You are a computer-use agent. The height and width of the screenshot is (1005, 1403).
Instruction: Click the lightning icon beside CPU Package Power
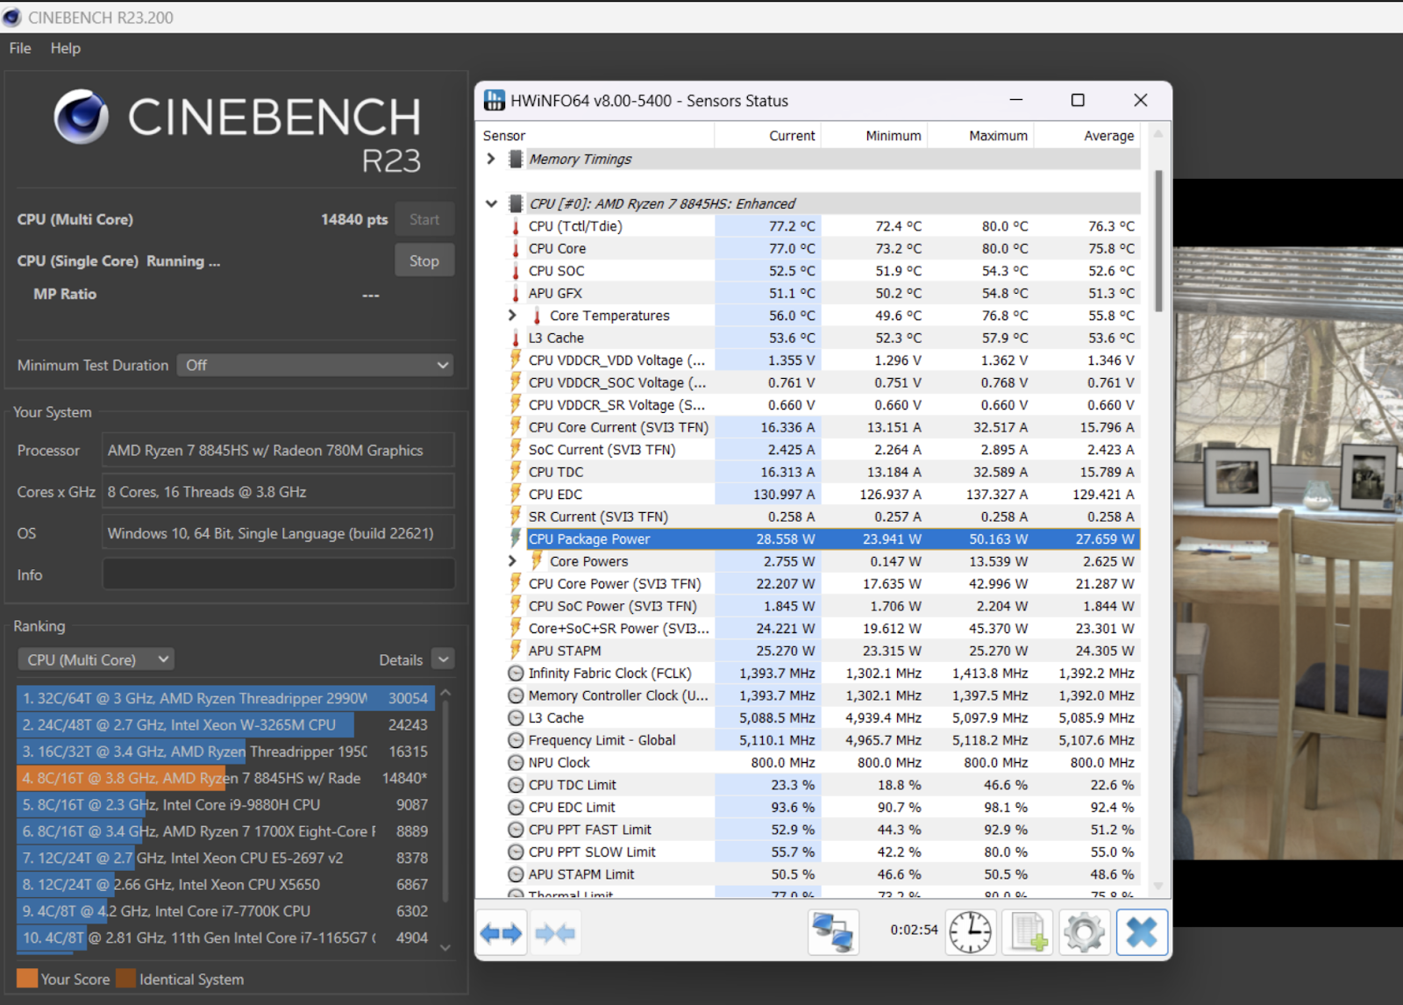coord(516,538)
